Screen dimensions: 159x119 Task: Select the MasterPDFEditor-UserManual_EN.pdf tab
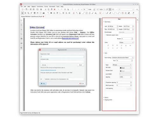pyautogui.click(x=31, y=17)
